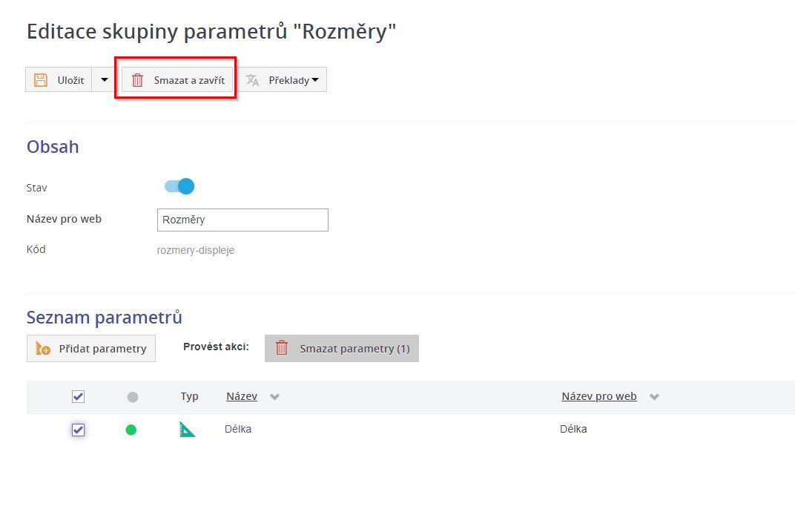Viewport: 795px width, 515px height.
Task: Open chevron beside Název pro web column
Action: coord(654,397)
